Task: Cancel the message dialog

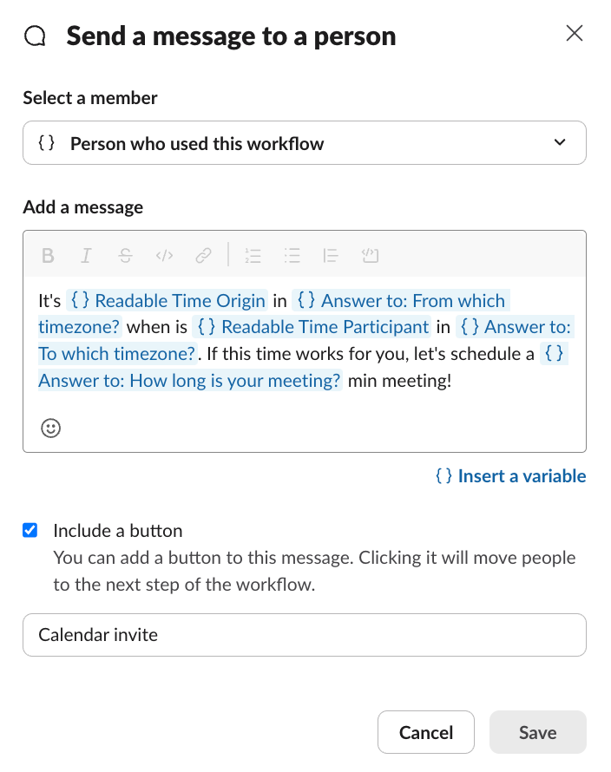Action: (425, 732)
